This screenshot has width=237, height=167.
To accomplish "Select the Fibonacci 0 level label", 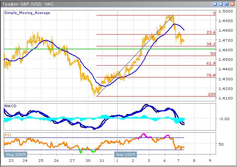I will pos(214,13).
